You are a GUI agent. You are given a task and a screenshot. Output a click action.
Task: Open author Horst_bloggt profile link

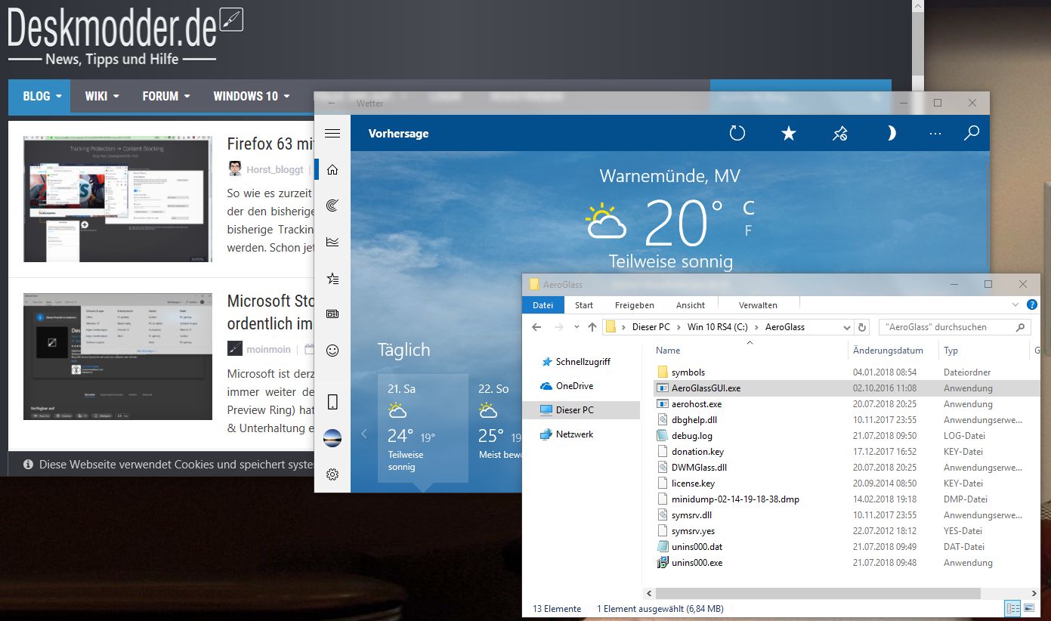(x=274, y=170)
